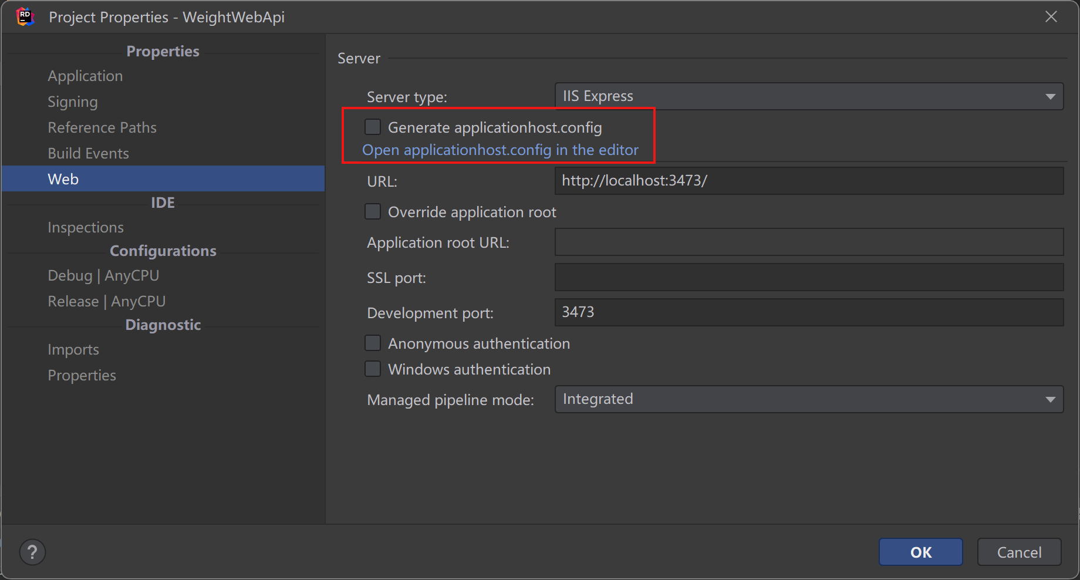Screen dimensions: 1080x580
Task: Select the Web page in sidebar
Action: click(x=163, y=178)
